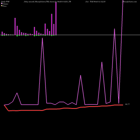The width and height of the screenshot is (140, 140).
Task: Click the chart title '364D111225_TB' text
Action: (x=64, y=2)
